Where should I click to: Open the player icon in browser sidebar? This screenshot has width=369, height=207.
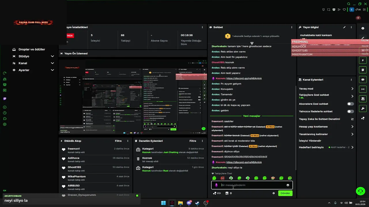tap(5, 107)
